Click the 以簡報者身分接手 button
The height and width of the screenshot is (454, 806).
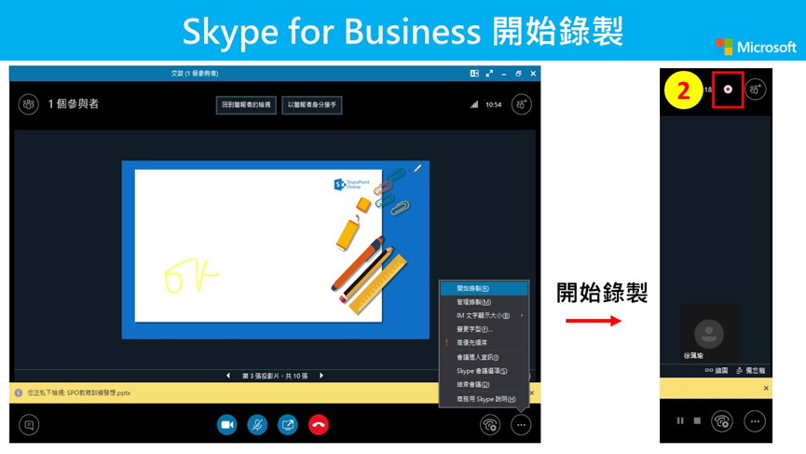pos(312,105)
